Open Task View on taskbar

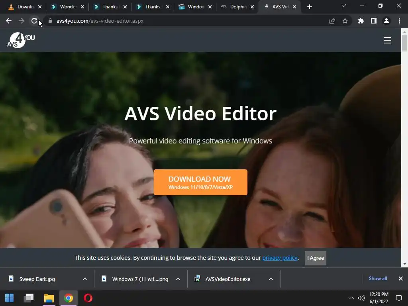[29, 298]
